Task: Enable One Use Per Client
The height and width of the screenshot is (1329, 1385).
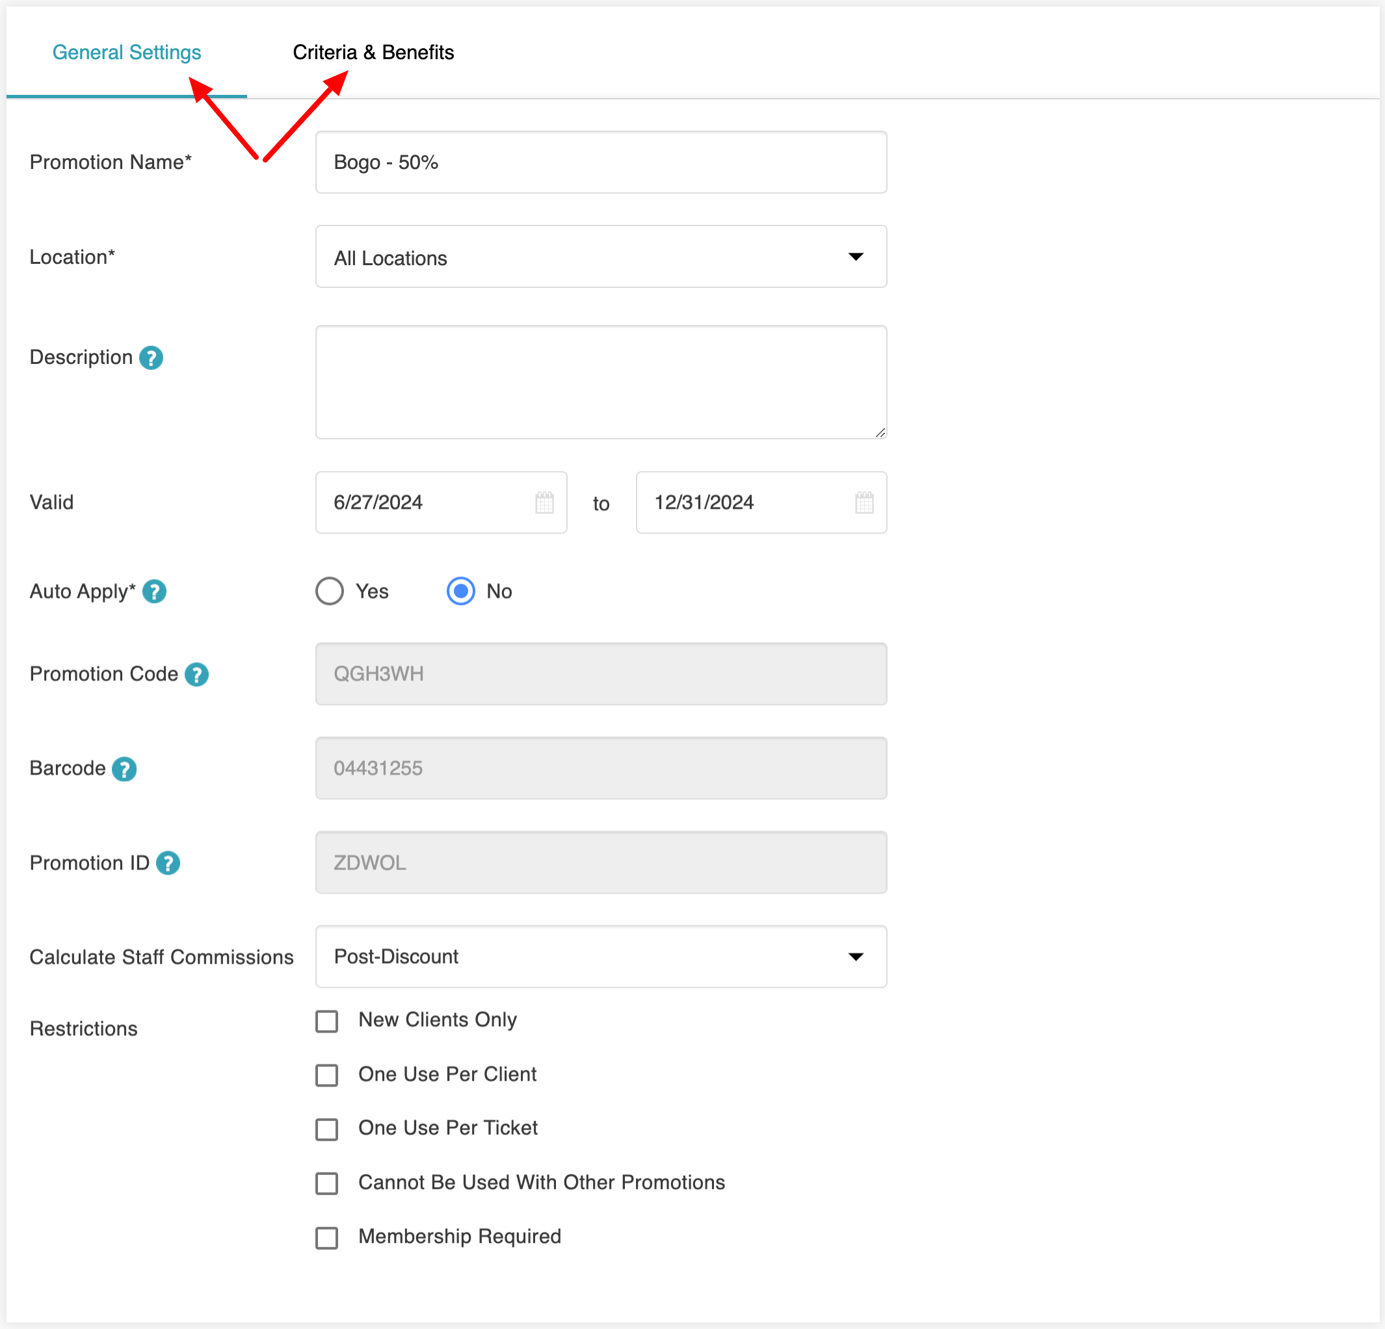Action: click(326, 1076)
